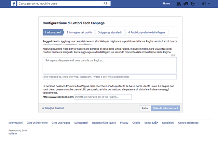This screenshot has height=145, width=218.
Task: Click the Facebook logo icon
Action: click(x=13, y=3)
